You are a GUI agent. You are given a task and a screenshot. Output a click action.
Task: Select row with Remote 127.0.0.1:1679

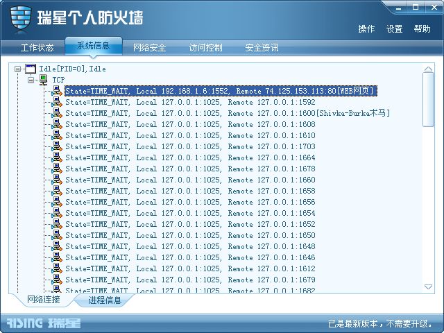click(x=190, y=280)
